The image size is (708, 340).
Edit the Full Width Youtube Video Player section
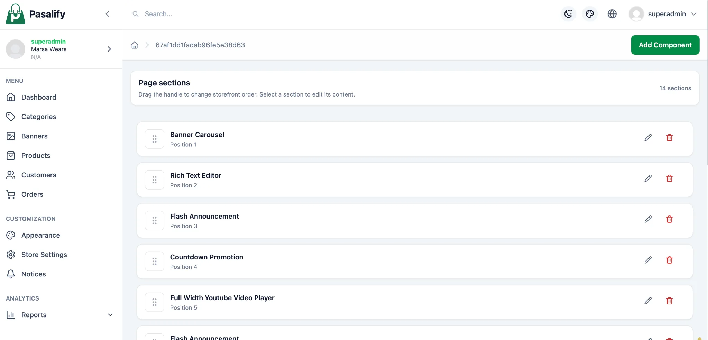pyautogui.click(x=648, y=301)
